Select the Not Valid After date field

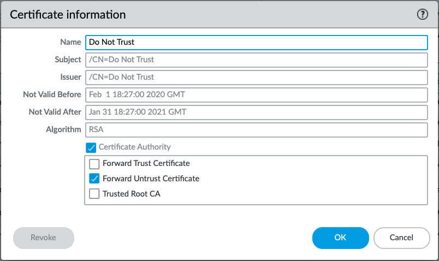point(256,112)
